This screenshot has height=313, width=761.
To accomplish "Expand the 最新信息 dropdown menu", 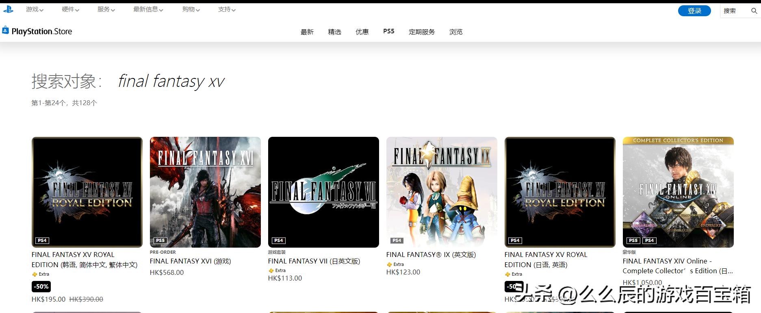I will tap(148, 9).
